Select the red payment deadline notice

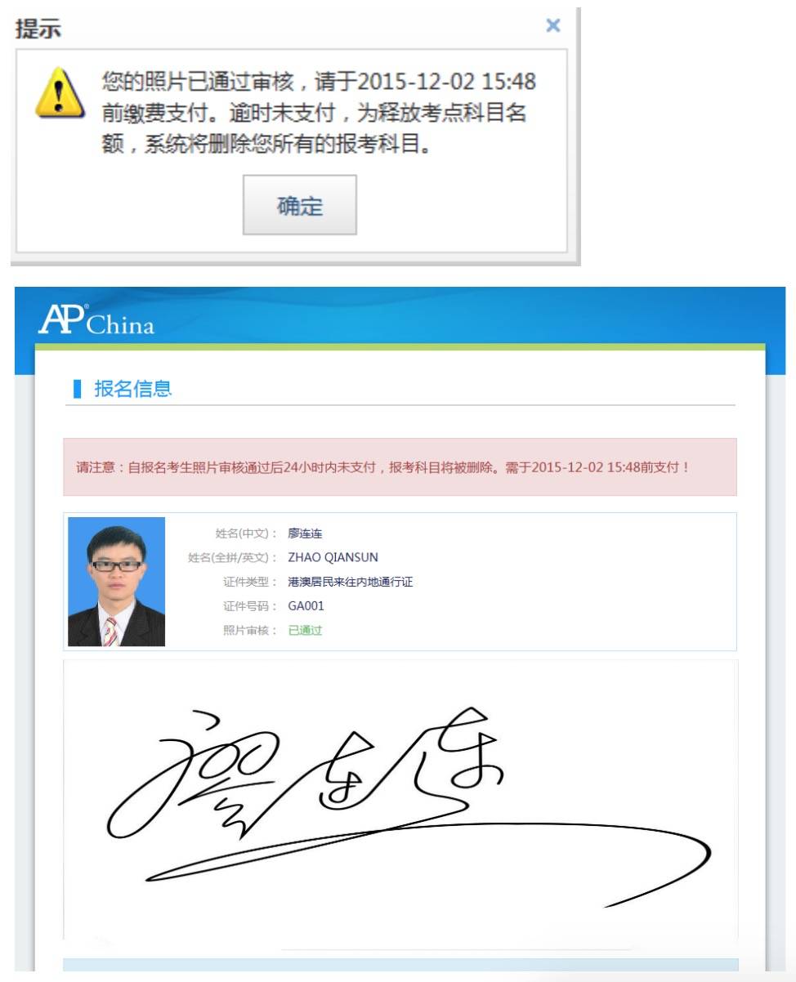click(x=400, y=467)
